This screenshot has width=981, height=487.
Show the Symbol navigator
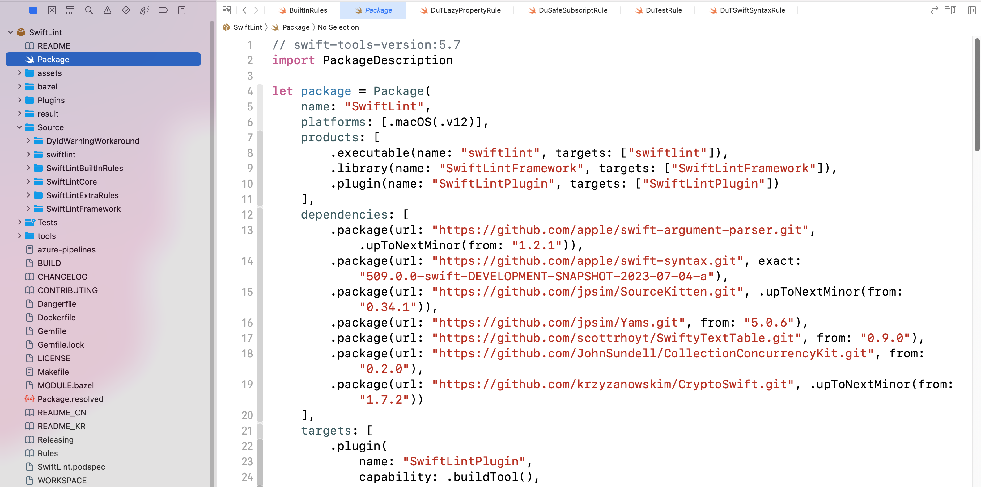70,10
